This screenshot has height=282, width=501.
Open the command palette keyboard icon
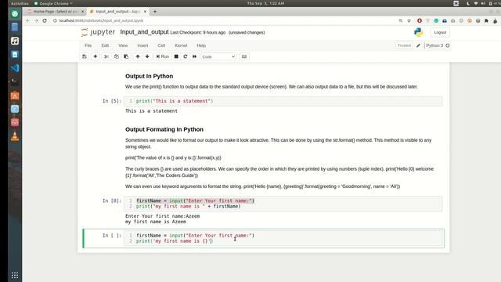(x=244, y=56)
